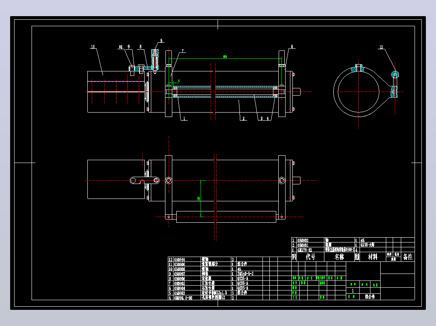Select standard GB893.1-86 in row 4
The height and width of the screenshot is (326, 436).
183,298
